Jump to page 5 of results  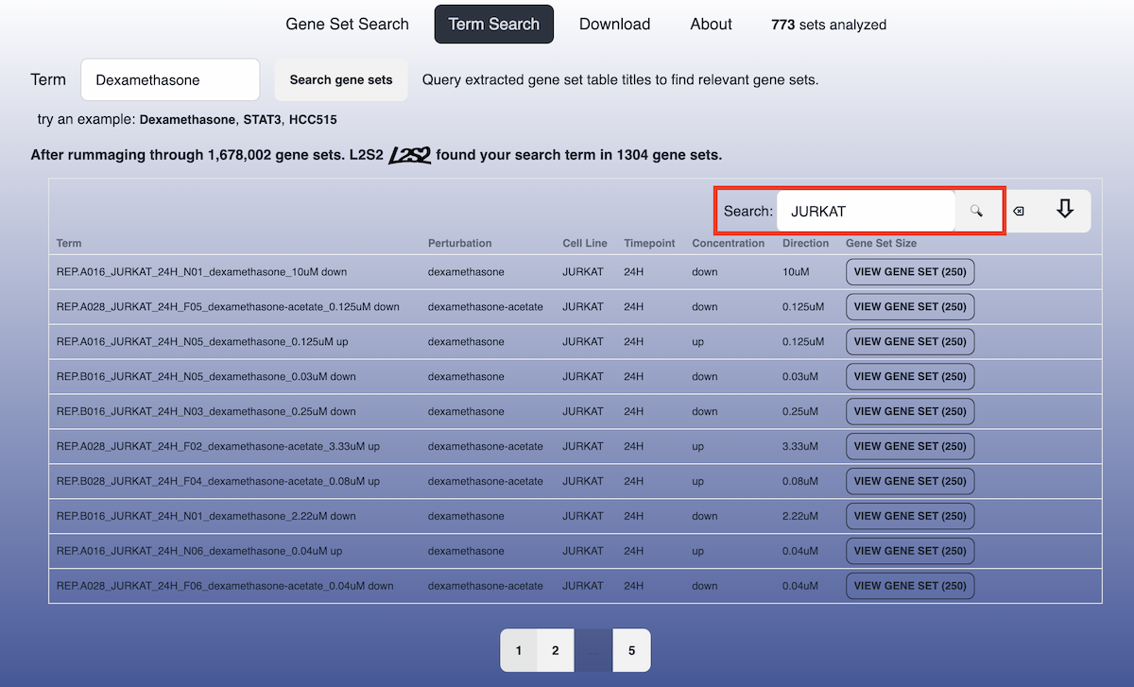[x=631, y=650]
